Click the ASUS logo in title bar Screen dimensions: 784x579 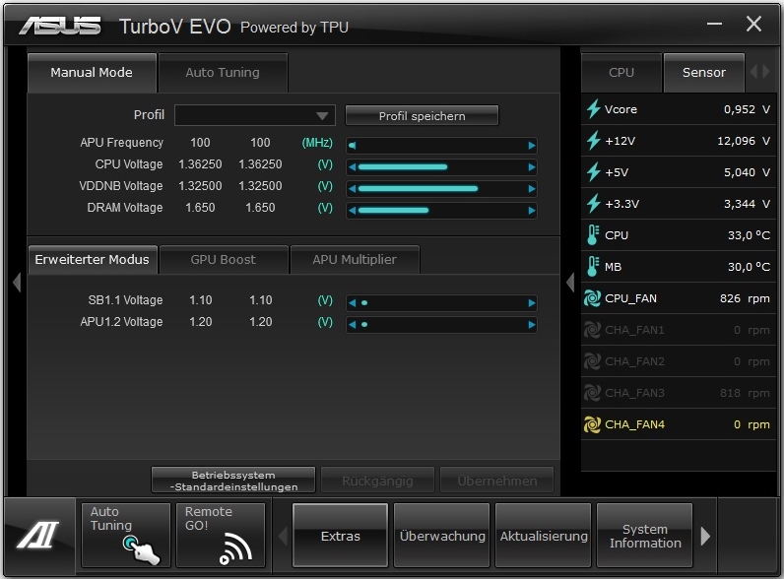[x=60, y=26]
